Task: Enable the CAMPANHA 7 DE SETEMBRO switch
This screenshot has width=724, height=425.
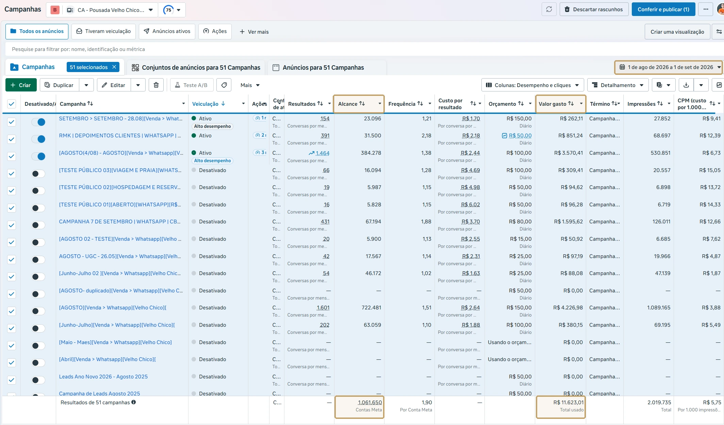Action: pos(38,225)
